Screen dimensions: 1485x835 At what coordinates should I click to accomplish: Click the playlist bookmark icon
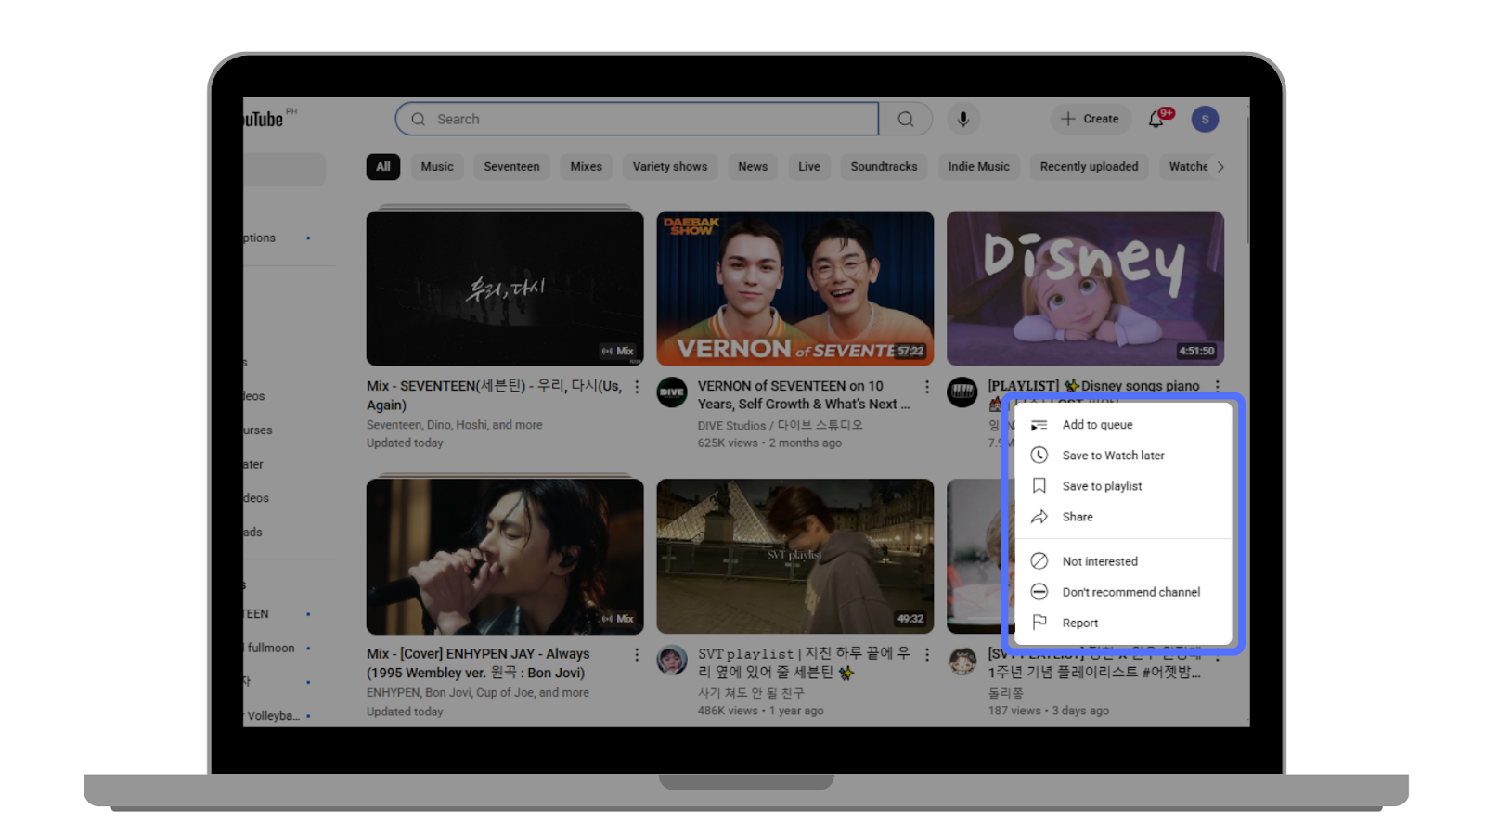point(1039,486)
